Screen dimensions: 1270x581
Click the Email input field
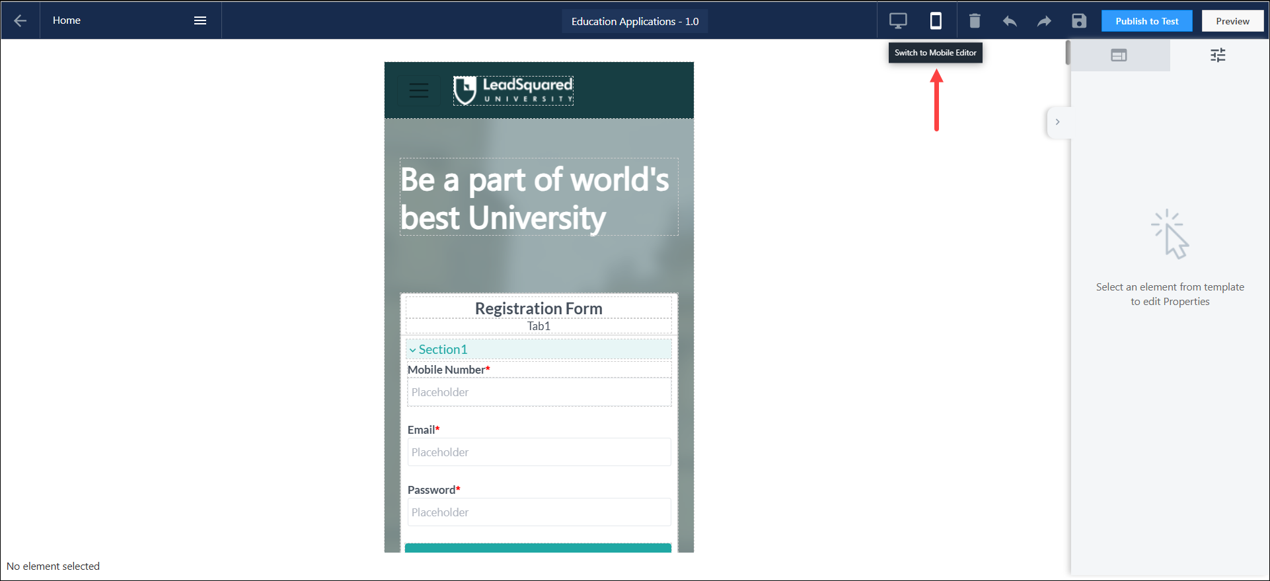click(x=539, y=452)
